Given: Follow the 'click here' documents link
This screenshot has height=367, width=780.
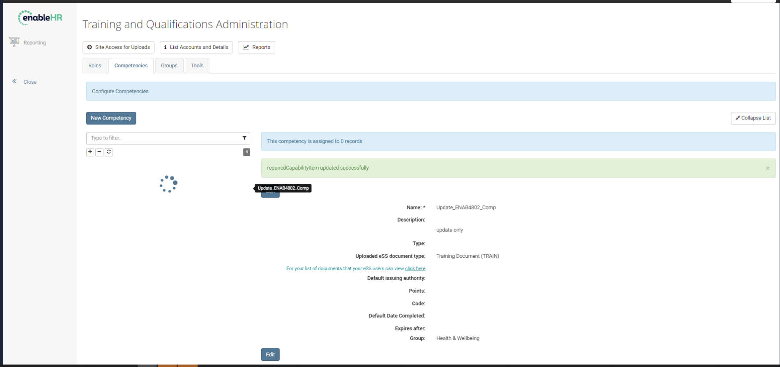Looking at the screenshot, I should 415,268.
